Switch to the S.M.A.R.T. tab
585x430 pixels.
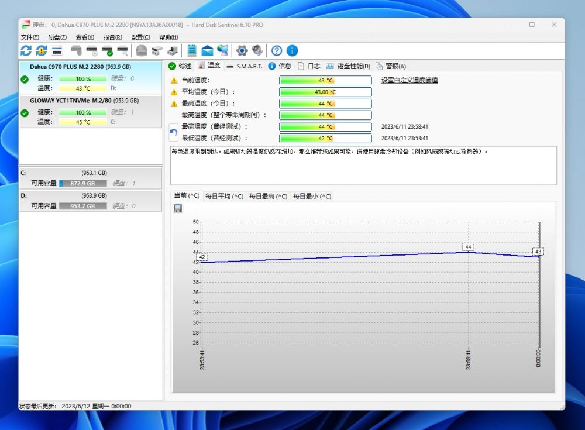coord(245,66)
